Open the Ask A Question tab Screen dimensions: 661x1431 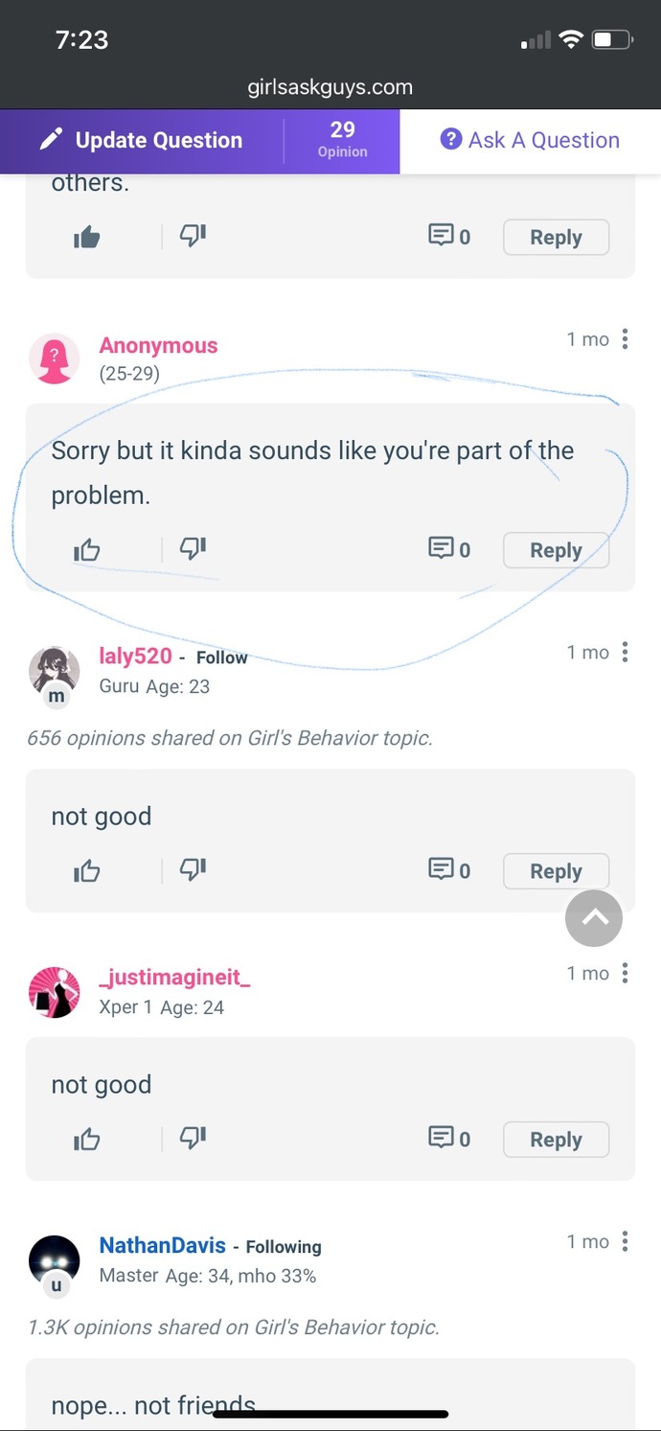coord(530,140)
